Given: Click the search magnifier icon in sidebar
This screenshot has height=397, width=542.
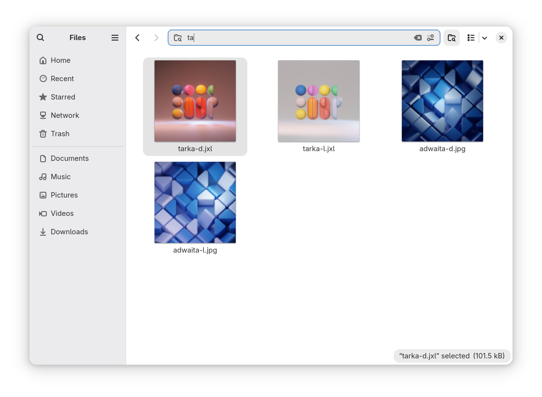Looking at the screenshot, I should coord(41,38).
